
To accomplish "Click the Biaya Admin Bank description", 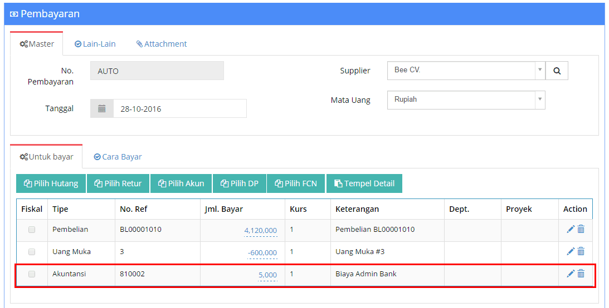I will [x=366, y=274].
